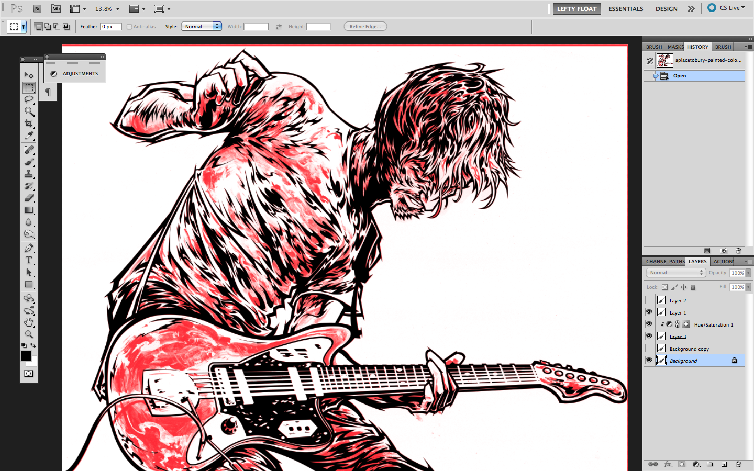This screenshot has height=471, width=754.
Task: Open the Screen Mode dropdown
Action: [163, 9]
